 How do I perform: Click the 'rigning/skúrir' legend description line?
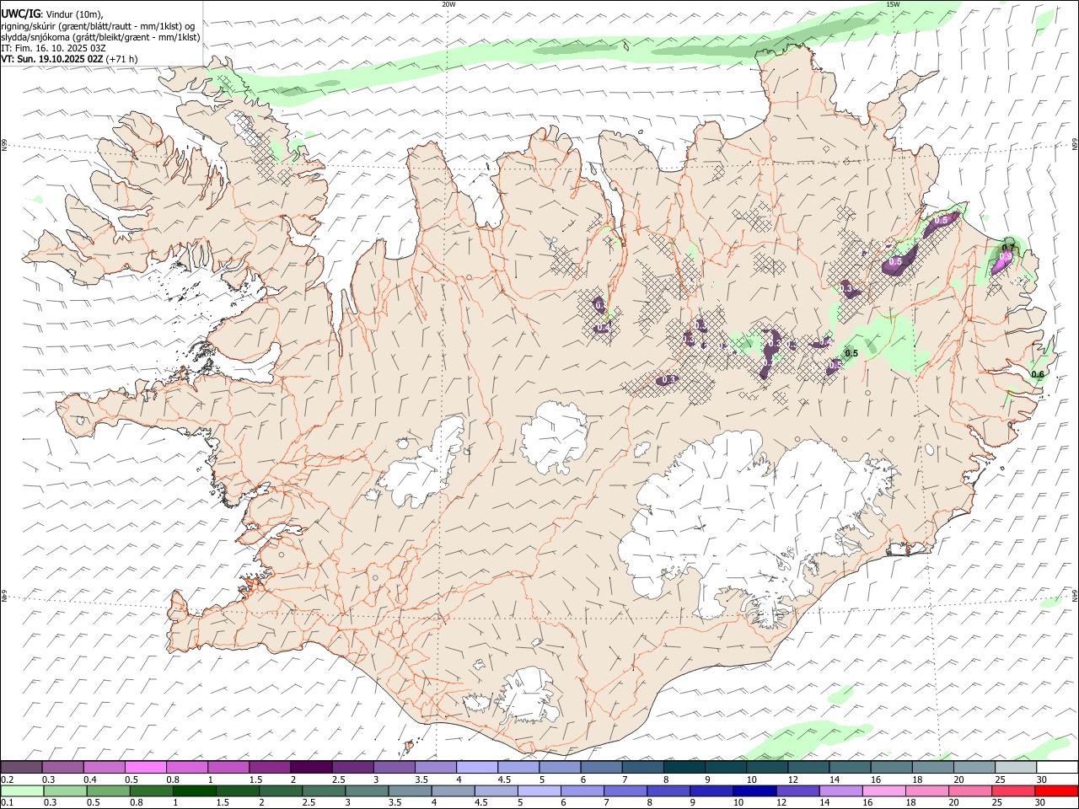click(x=99, y=26)
